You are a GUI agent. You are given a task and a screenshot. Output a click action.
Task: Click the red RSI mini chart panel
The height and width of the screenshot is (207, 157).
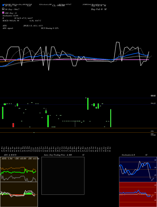[138, 194]
